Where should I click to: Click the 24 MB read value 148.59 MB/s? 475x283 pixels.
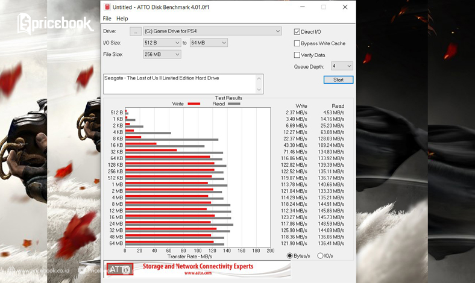point(332,224)
